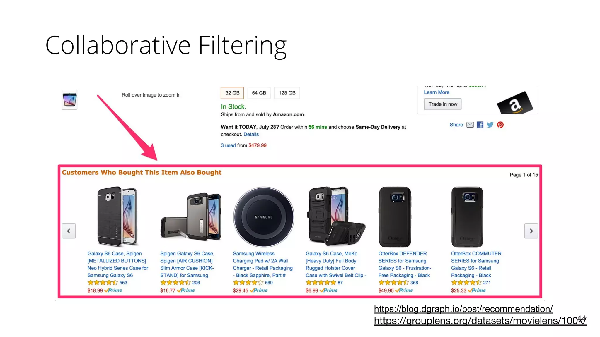Share via the email envelope icon
600x337 pixels.
[470, 125]
